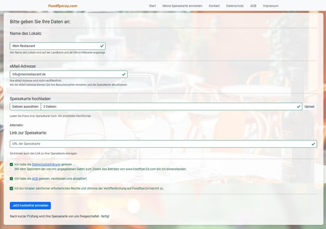326x229 pixels.
Task: Click the heading 'Bitte geben Sie Ihre Daten an:'
Action: (40, 22)
